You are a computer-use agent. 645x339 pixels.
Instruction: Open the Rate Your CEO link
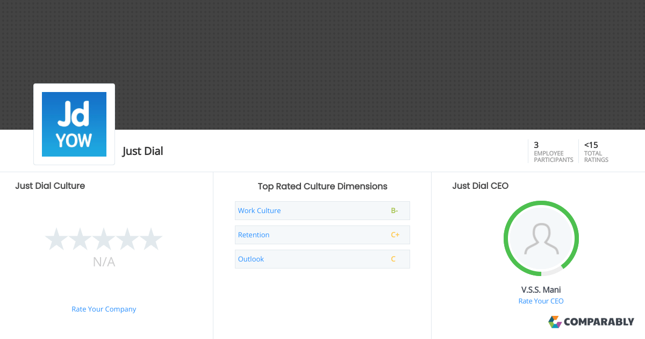(541, 301)
